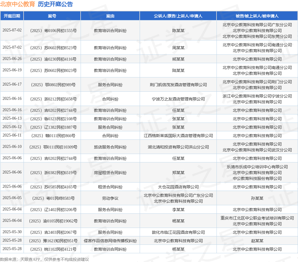Click case number 豫1621知民初951号
The height and width of the screenshot is (262, 298).
(54, 241)
